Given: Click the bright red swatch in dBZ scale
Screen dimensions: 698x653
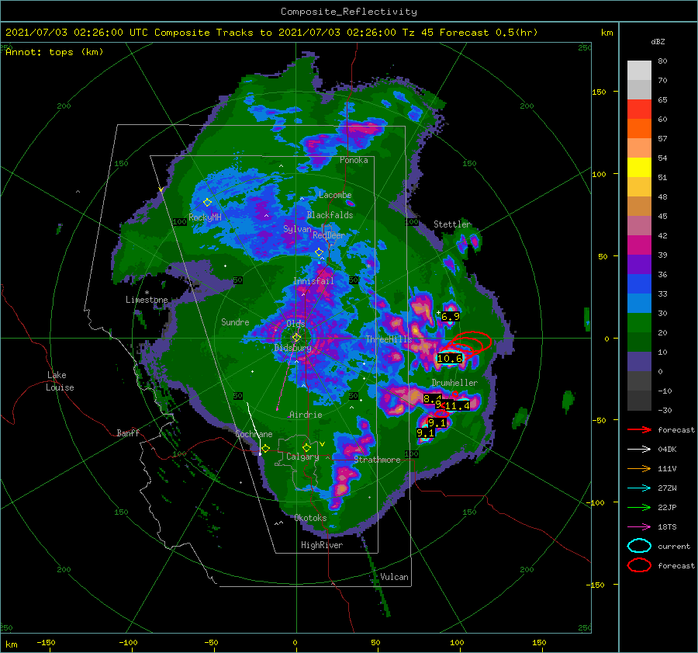Looking at the screenshot, I should pyautogui.click(x=639, y=109).
